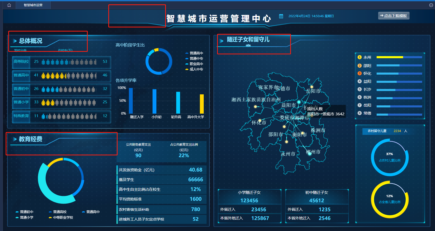The image size is (435, 231).
Task: Click the home icon in top bar
Action: (x=9, y=5)
